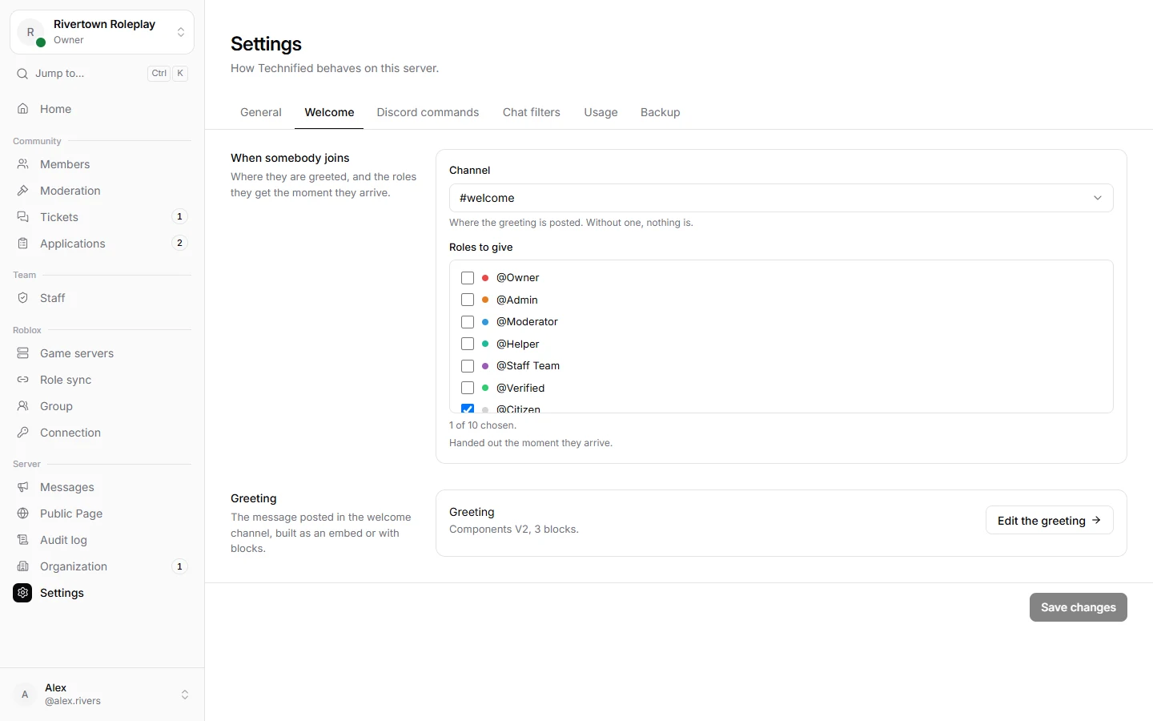This screenshot has height=721, width=1153.
Task: Click the red @Owner color dot
Action: click(485, 278)
